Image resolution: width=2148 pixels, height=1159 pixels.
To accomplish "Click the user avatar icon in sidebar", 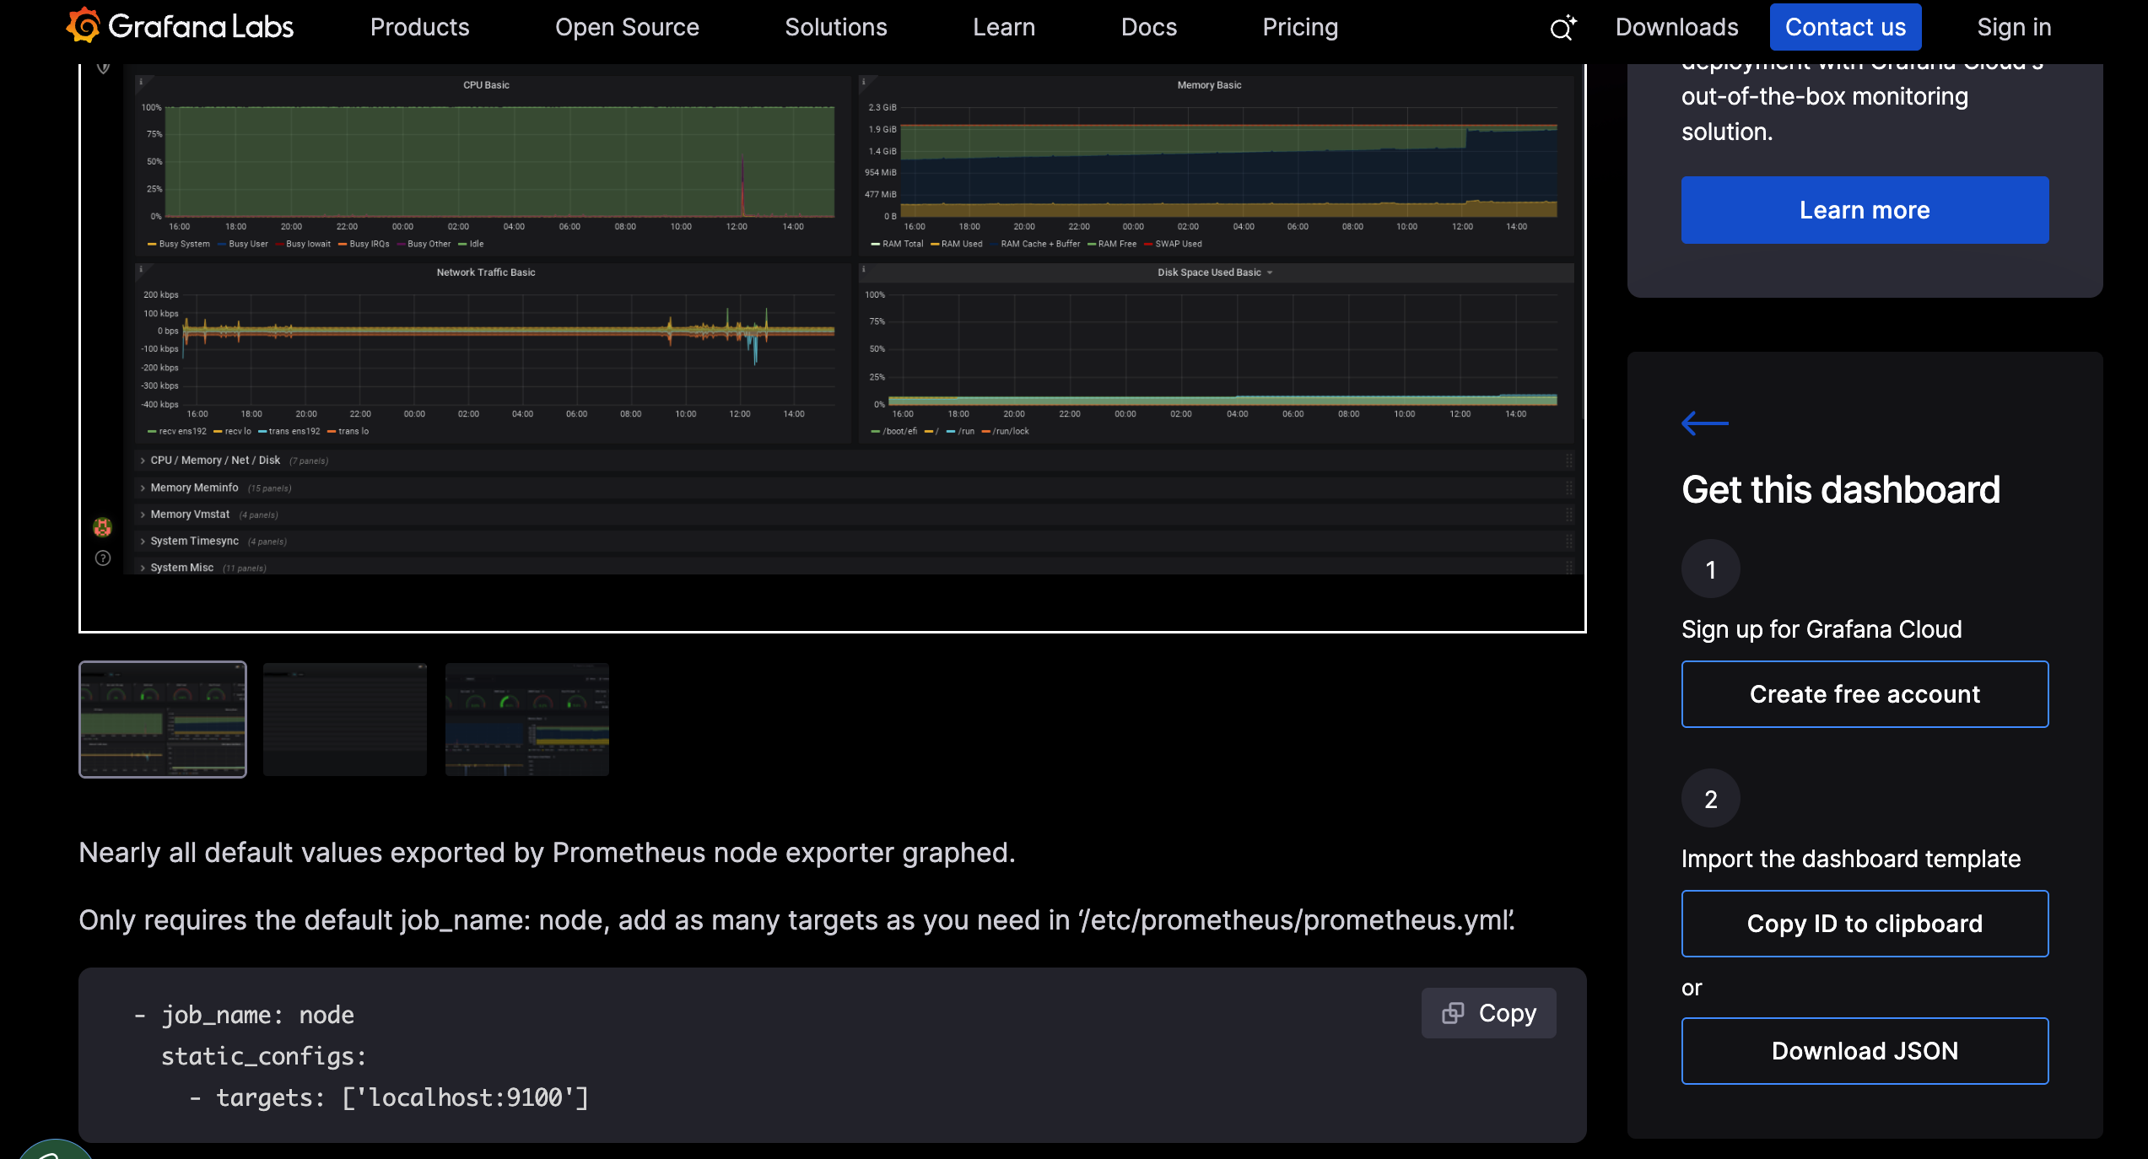I will (103, 527).
